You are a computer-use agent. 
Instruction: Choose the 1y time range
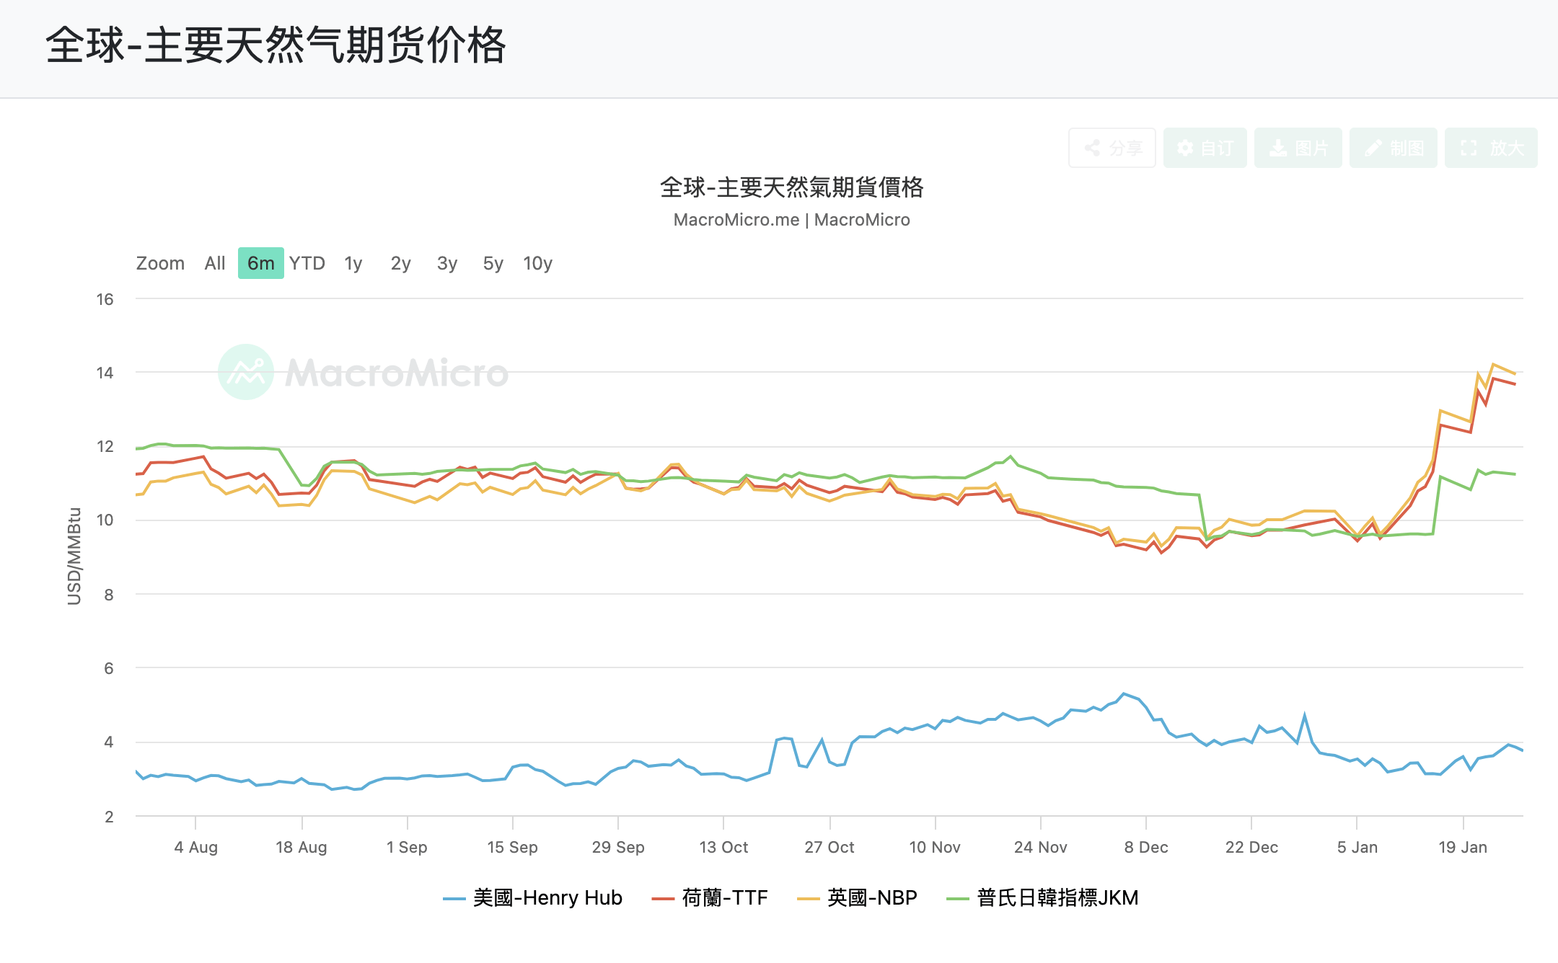353,264
